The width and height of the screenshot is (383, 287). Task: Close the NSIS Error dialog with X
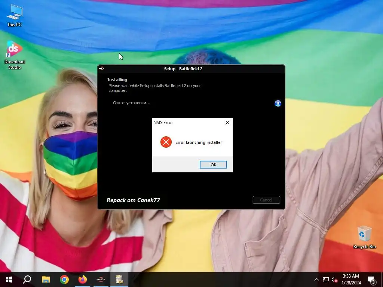pyautogui.click(x=227, y=123)
